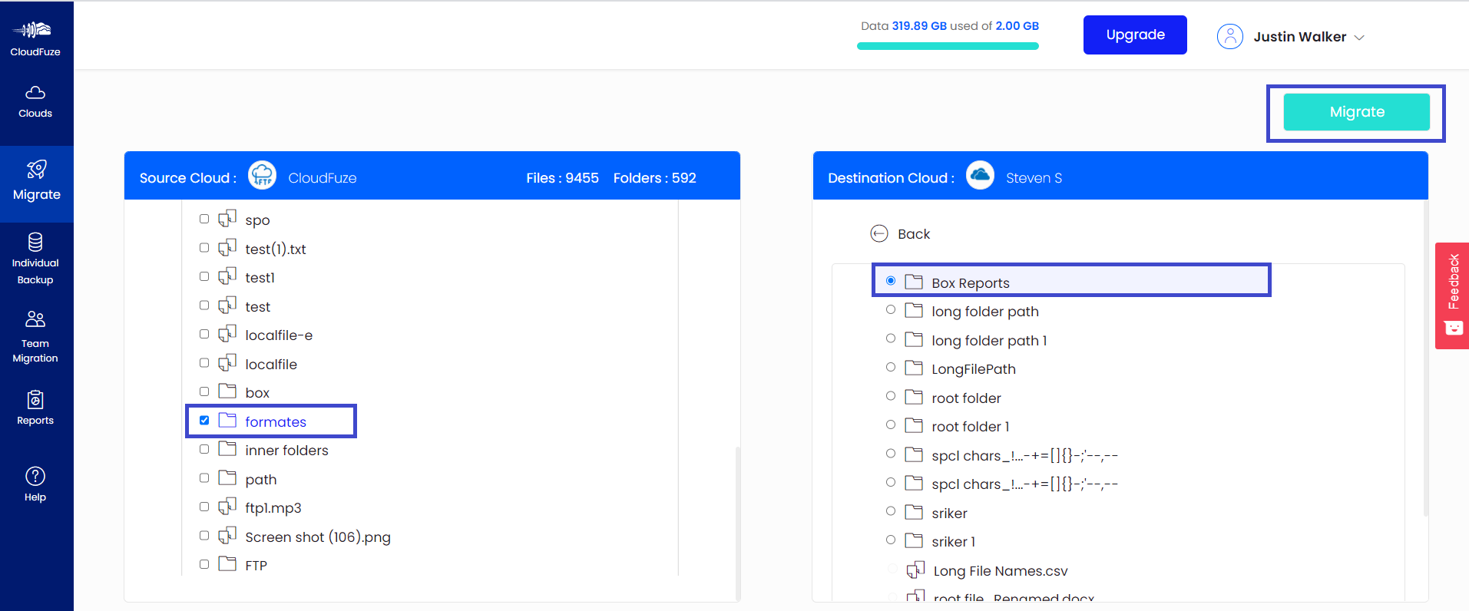Click the Box Reports folder icon

pos(914,282)
